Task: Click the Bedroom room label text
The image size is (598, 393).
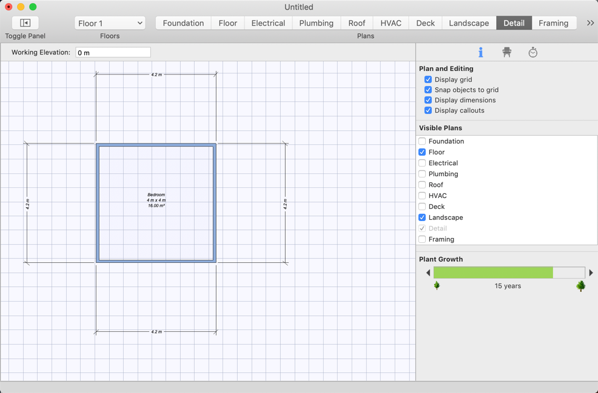Action: pos(156,194)
